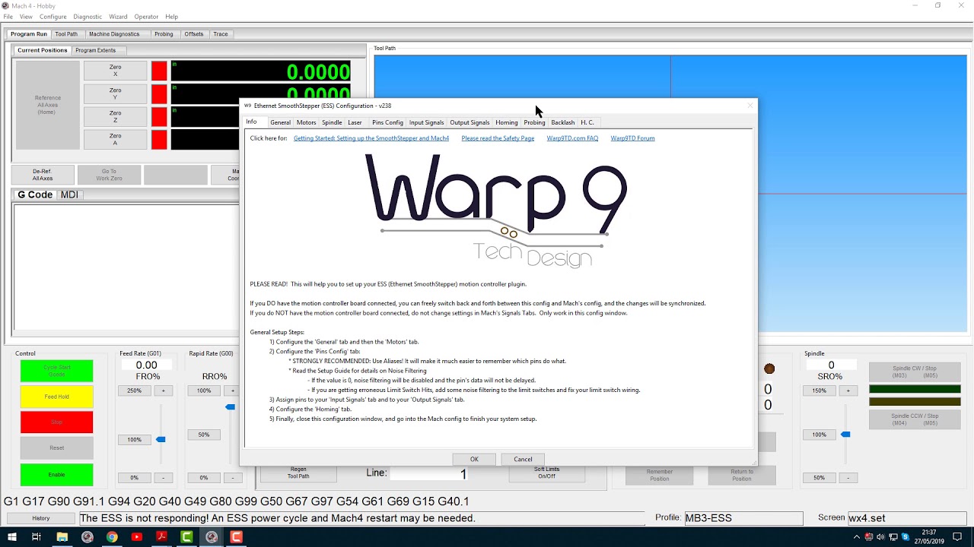Open the History button in status bar

[41, 518]
